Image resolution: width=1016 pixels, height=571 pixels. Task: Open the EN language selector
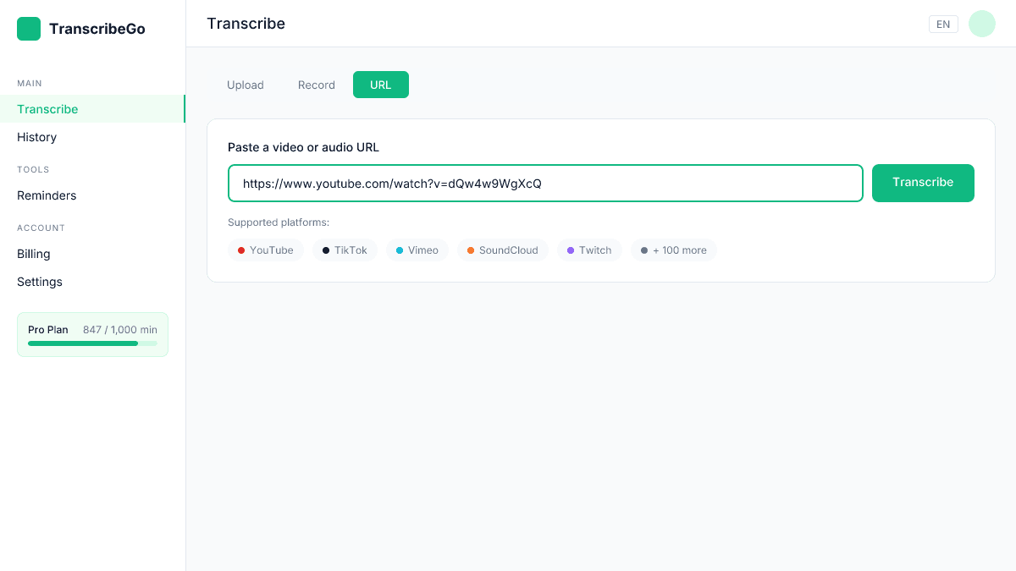(943, 25)
